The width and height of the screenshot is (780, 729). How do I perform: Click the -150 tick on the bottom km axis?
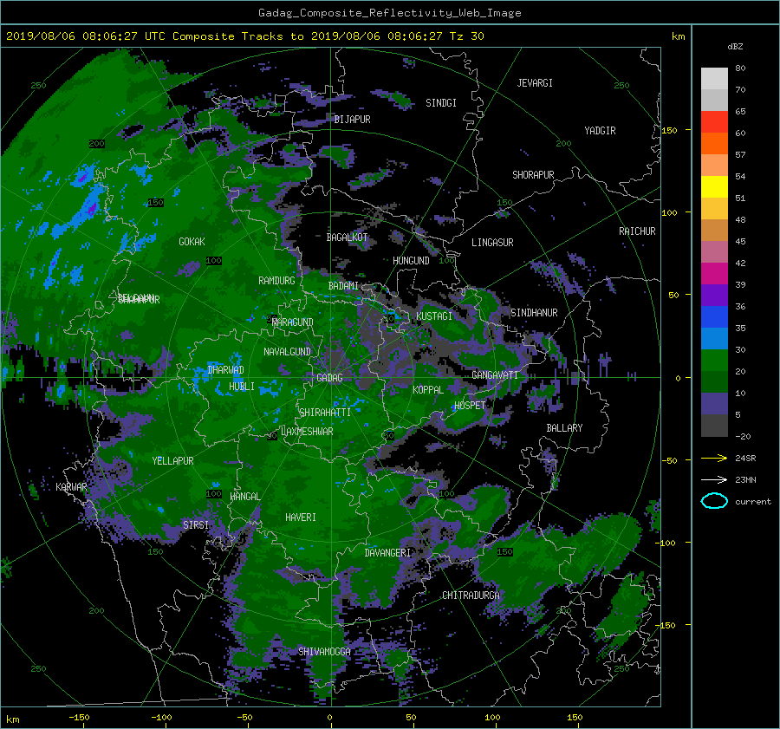point(79,718)
